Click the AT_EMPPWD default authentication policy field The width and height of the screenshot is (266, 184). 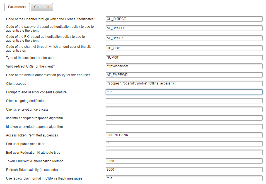coord(184,75)
